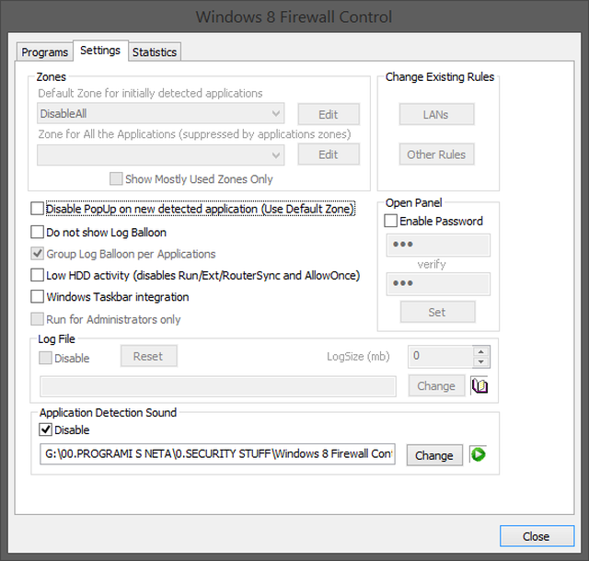Click Change next to the sound file path

433,455
